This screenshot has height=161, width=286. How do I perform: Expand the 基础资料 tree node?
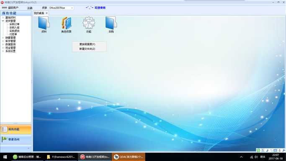[3, 18]
